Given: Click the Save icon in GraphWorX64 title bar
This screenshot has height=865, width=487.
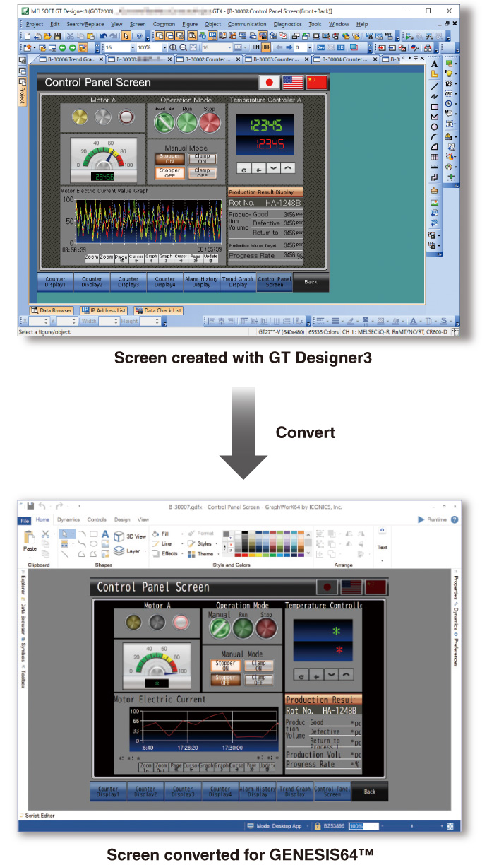Looking at the screenshot, I should click(x=31, y=506).
